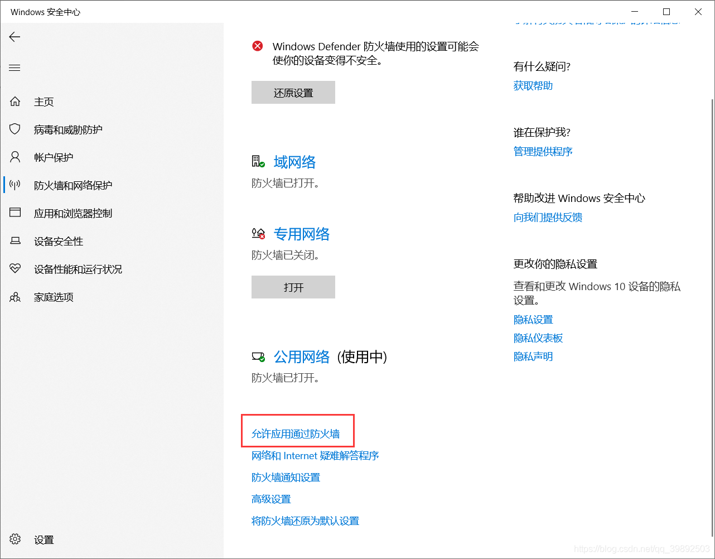Open 病毒和威胁防护 section
715x559 pixels.
click(x=68, y=130)
